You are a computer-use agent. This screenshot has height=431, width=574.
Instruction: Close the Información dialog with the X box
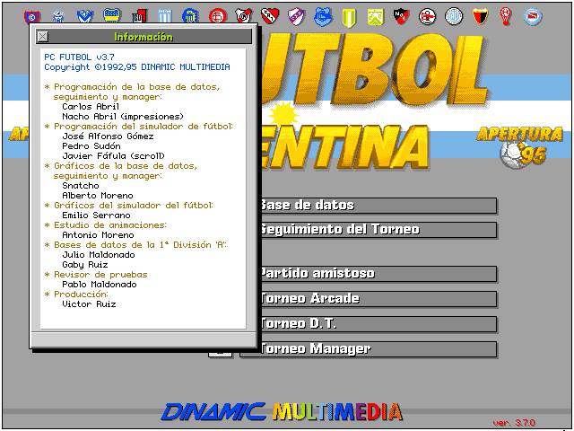pos(43,37)
